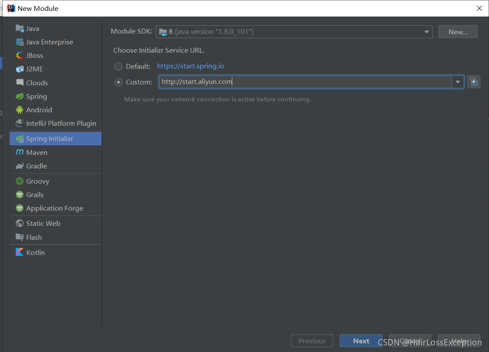Click the J2ME icon
This screenshot has width=489, height=352.
pos(20,69)
